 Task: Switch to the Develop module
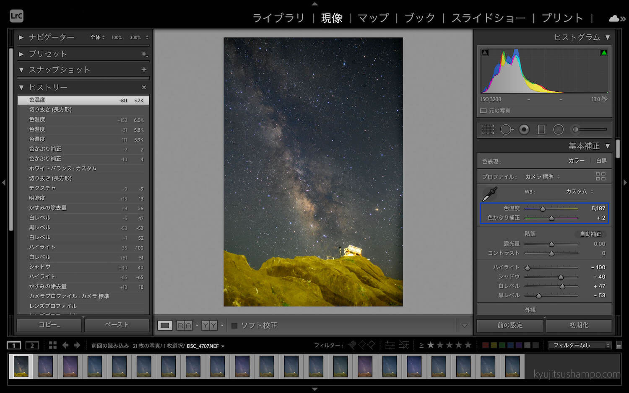click(332, 18)
